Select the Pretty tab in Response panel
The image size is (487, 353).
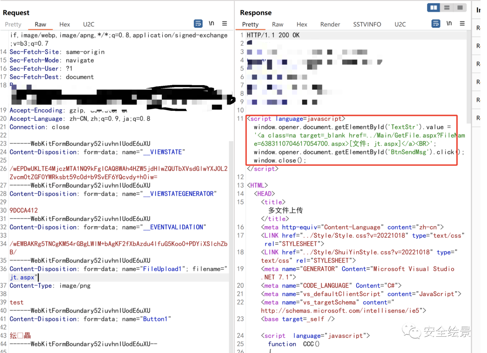coord(250,24)
